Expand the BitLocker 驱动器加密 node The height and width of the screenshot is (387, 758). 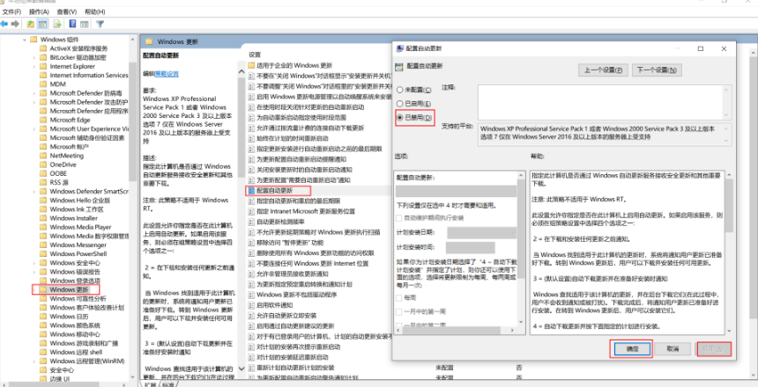point(33,57)
